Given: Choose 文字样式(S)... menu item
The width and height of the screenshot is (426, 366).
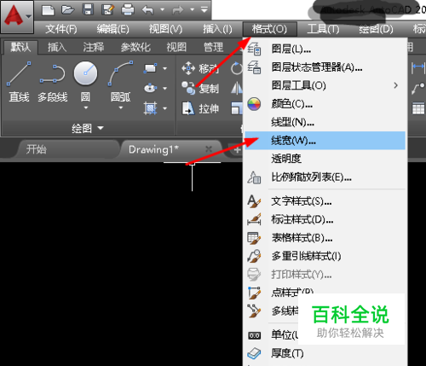Looking at the screenshot, I should coord(325,201).
